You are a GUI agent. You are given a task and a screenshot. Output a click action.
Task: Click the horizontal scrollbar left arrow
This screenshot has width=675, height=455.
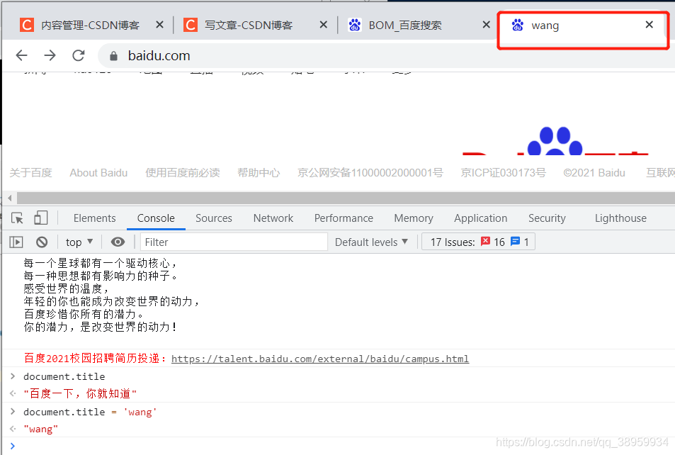10,198
